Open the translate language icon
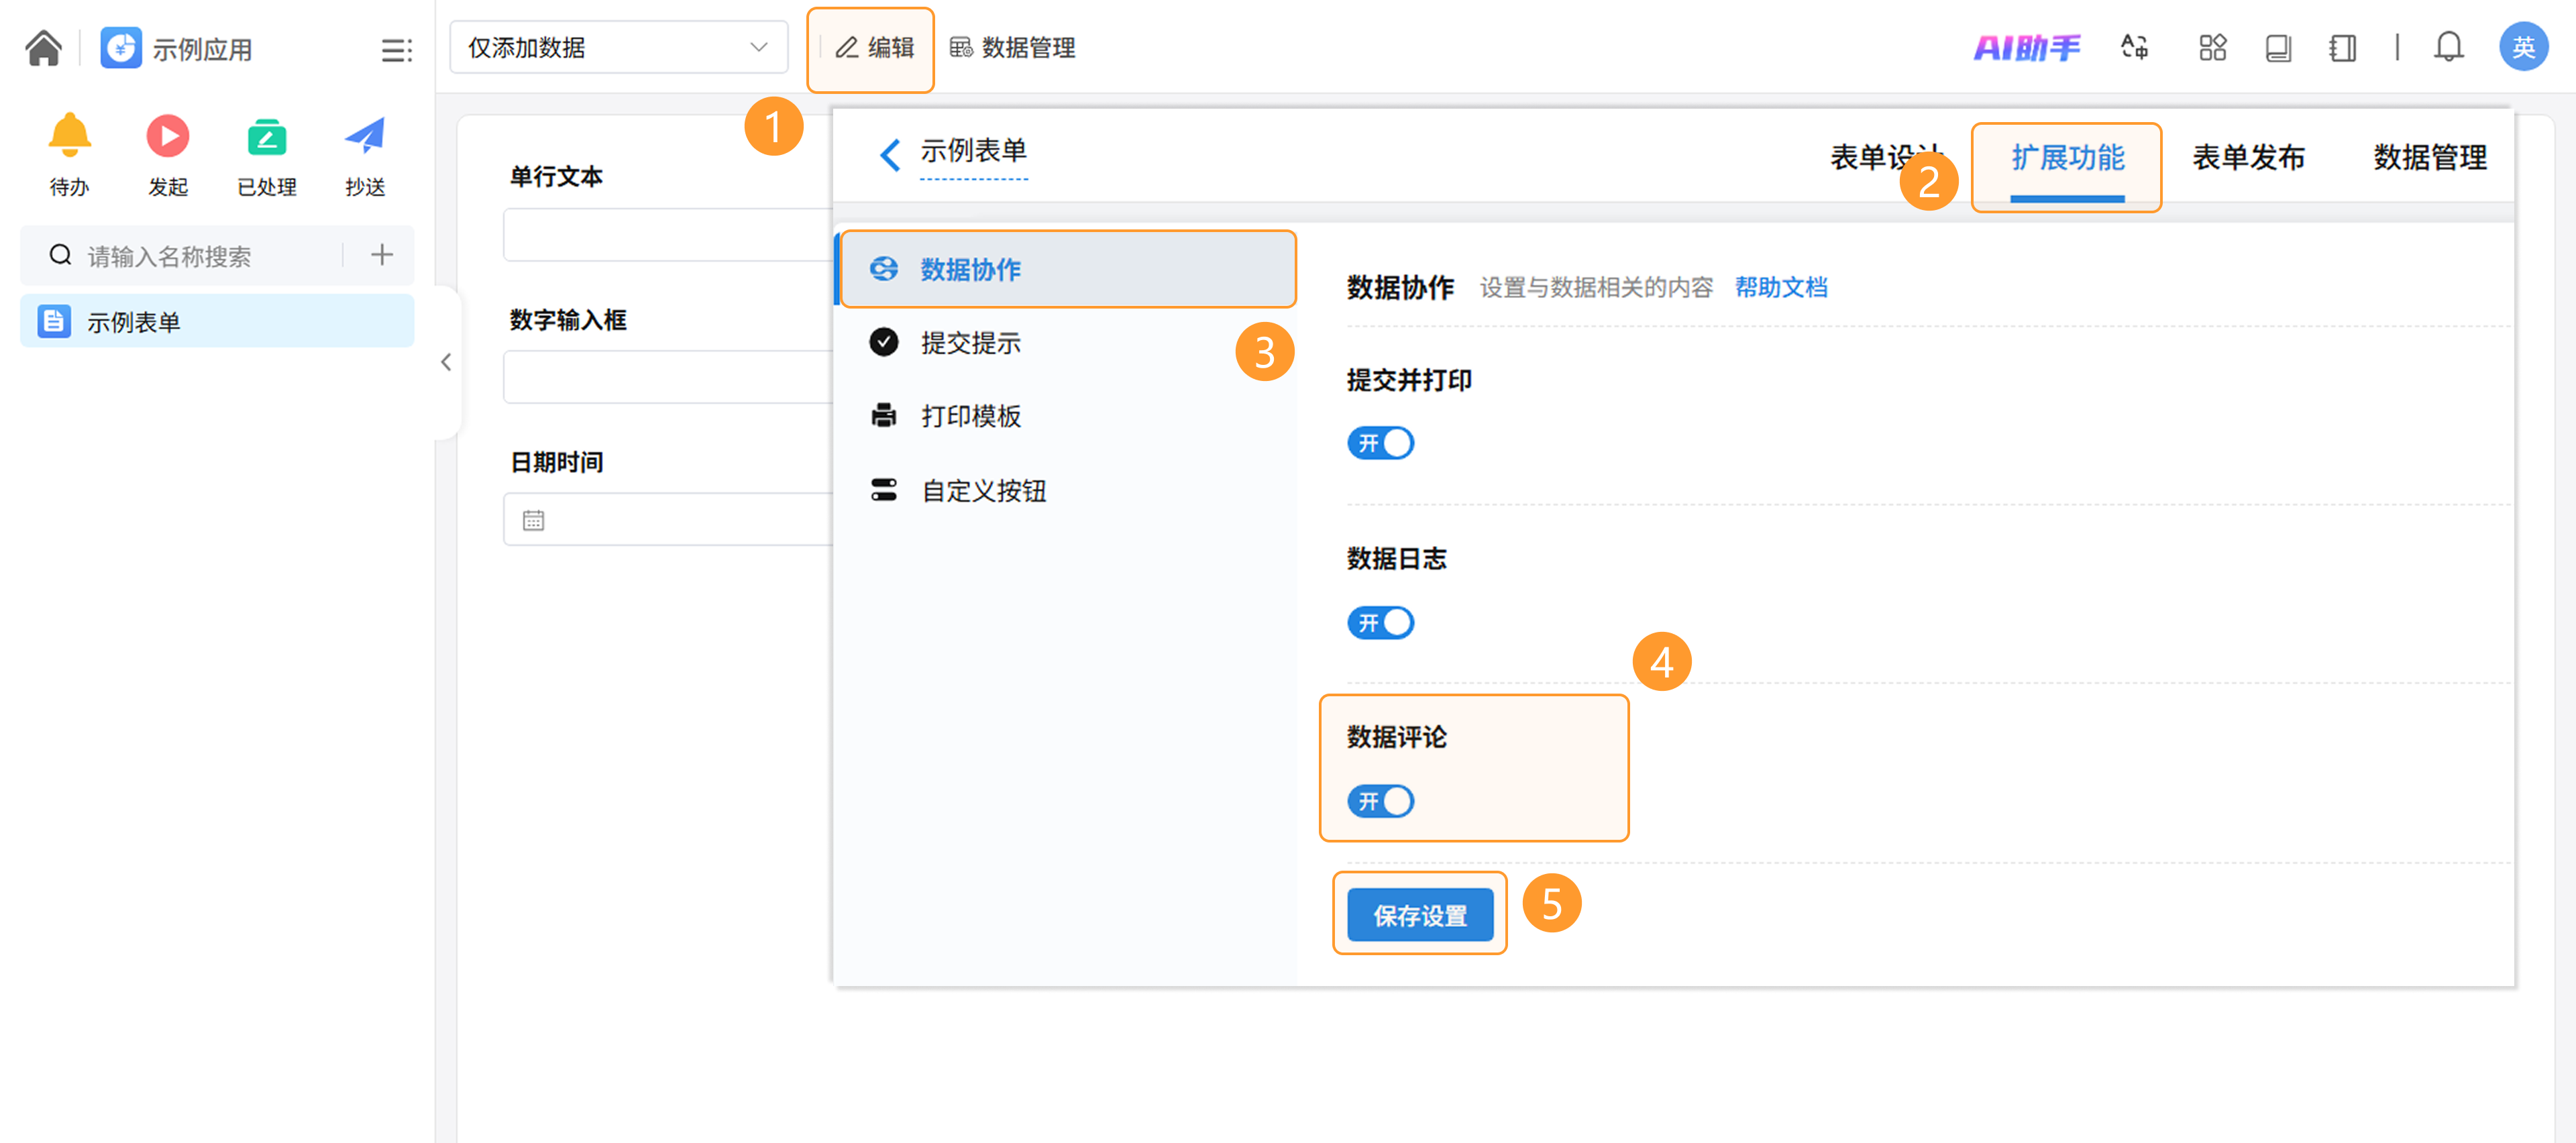 point(2135,47)
